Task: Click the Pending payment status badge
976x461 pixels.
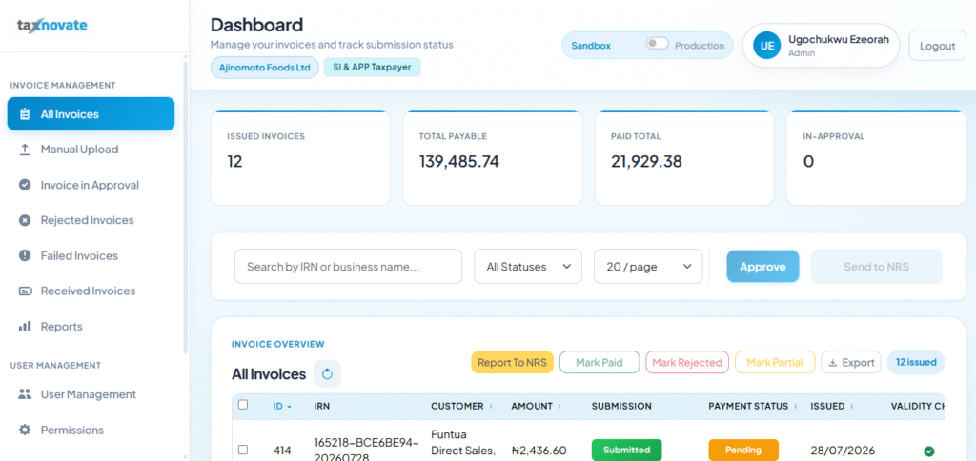Action: 743,450
